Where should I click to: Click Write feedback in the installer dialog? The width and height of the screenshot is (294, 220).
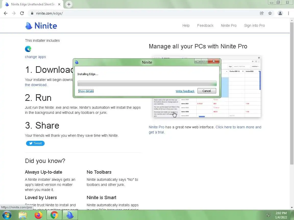click(x=185, y=91)
